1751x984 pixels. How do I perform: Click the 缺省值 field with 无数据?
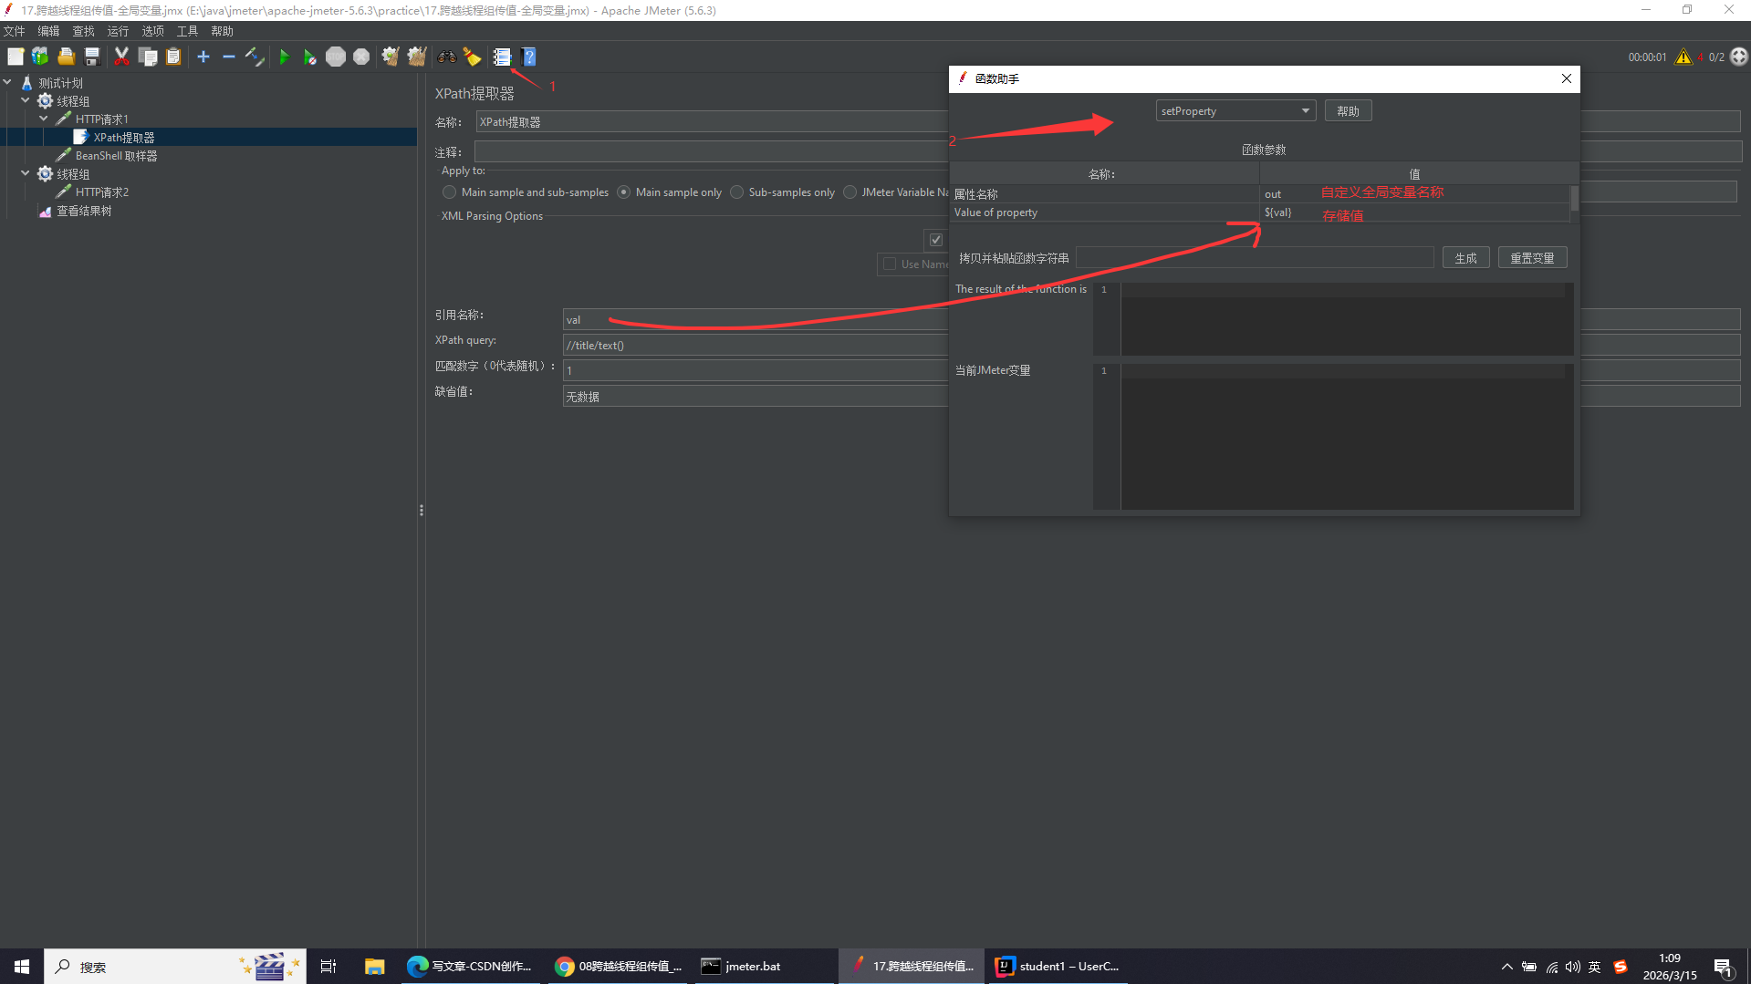tap(756, 396)
